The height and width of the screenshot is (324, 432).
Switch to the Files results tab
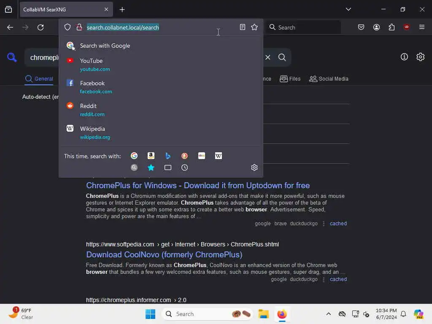(x=290, y=79)
